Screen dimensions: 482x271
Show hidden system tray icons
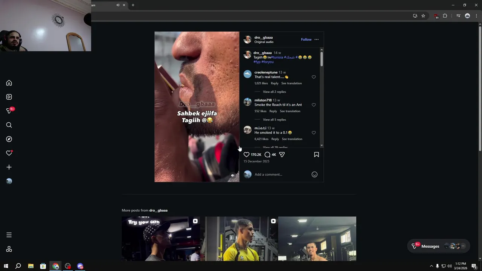click(x=431, y=266)
